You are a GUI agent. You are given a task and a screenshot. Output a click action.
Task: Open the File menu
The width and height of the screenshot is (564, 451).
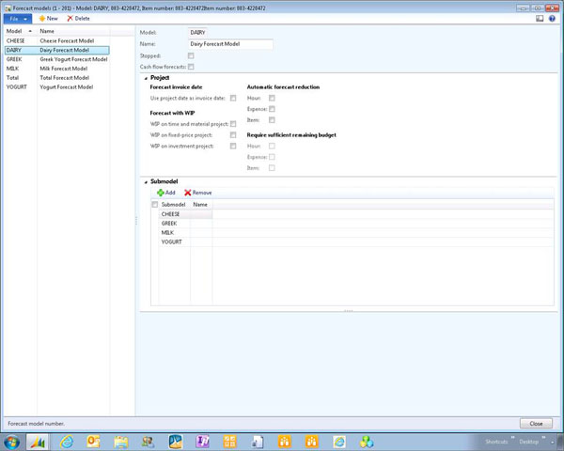click(x=18, y=19)
